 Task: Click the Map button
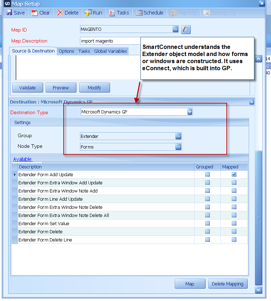click(x=190, y=284)
